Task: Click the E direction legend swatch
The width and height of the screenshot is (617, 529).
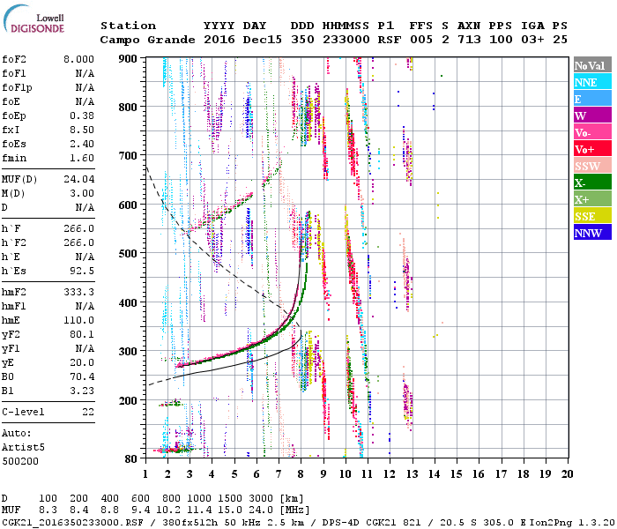Action: (x=592, y=99)
